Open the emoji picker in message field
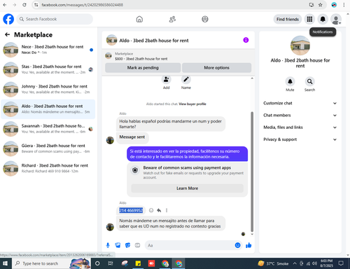 point(237,245)
